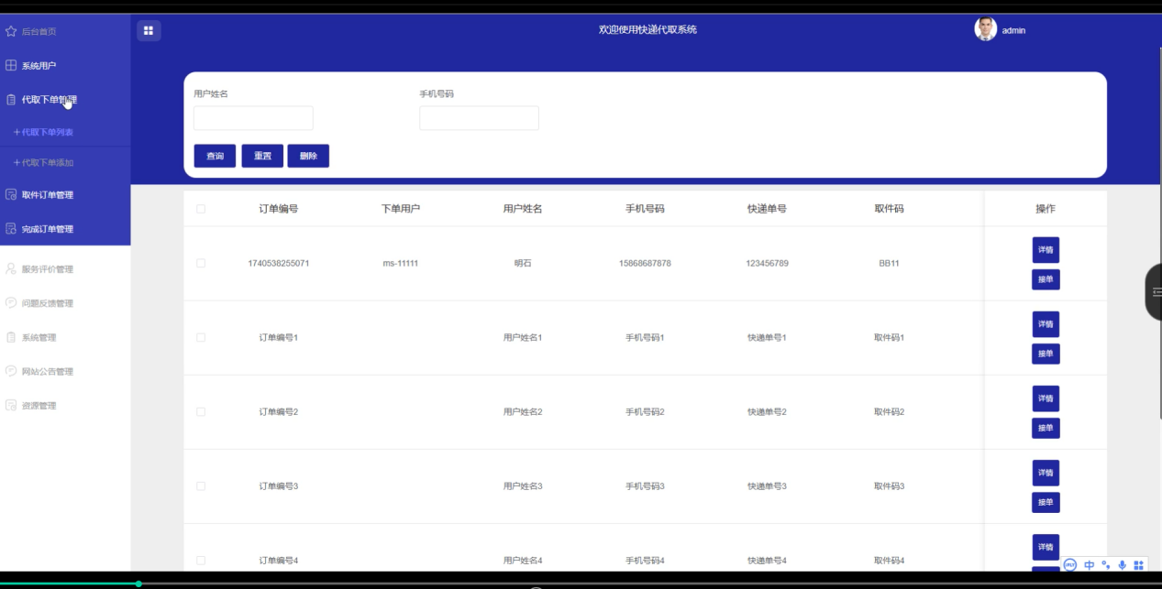1162x589 pixels.
Task: Click 接单 for order 1740538255071
Action: (x=1046, y=279)
